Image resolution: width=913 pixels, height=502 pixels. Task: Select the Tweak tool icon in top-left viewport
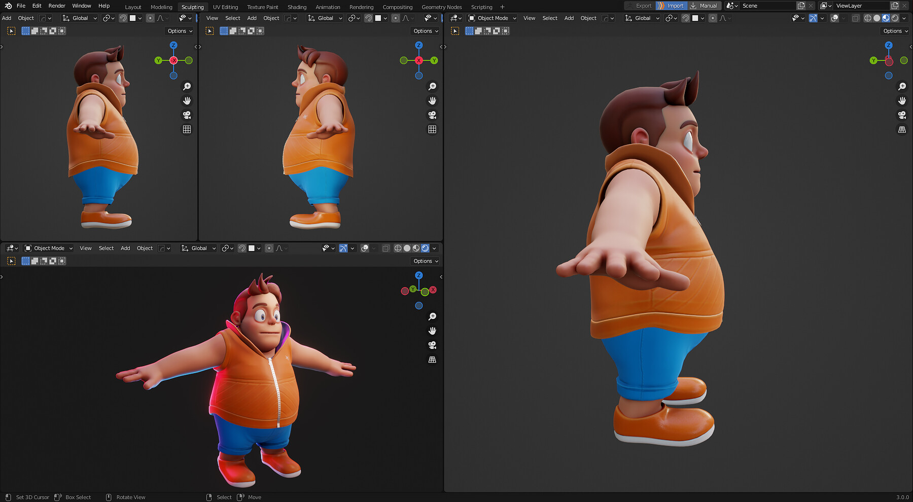pyautogui.click(x=11, y=31)
